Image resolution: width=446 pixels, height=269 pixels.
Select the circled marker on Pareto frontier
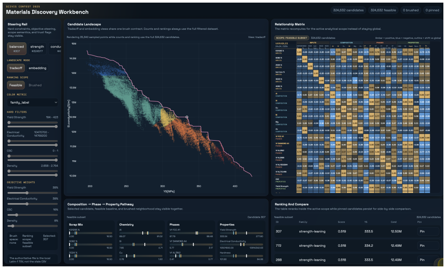pos(187,117)
